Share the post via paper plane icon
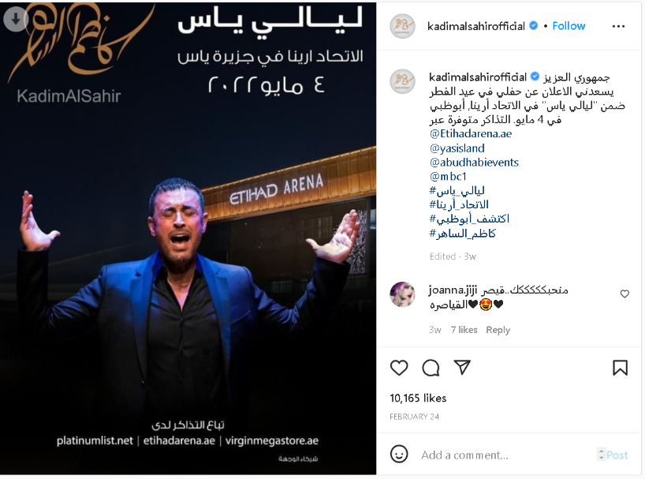Screen dimensions: 645x479 point(462,367)
